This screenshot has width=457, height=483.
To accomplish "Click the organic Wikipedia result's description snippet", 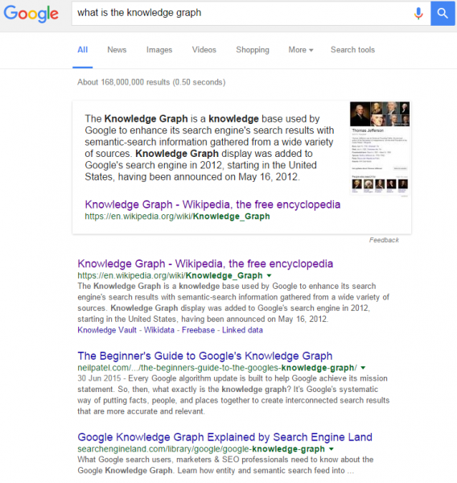I will (x=233, y=303).
